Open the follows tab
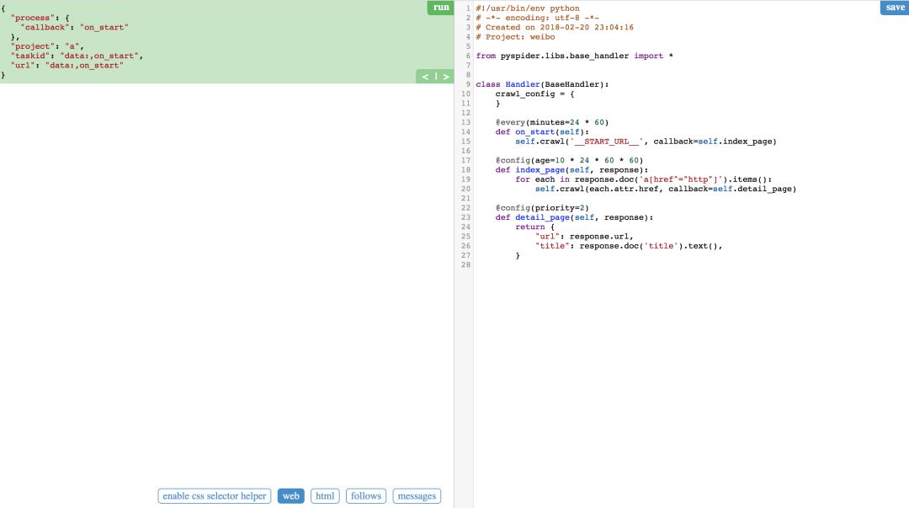This screenshot has width=909, height=508. coord(366,496)
